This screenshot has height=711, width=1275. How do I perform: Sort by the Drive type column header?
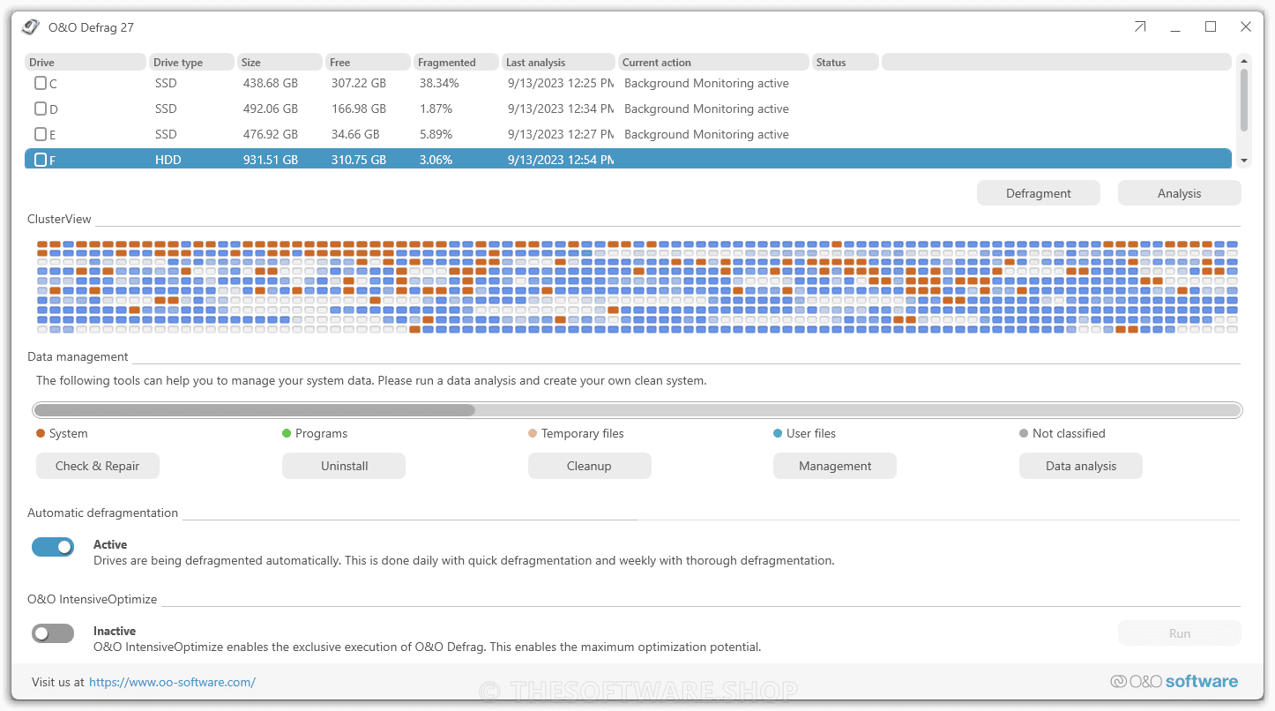click(192, 62)
